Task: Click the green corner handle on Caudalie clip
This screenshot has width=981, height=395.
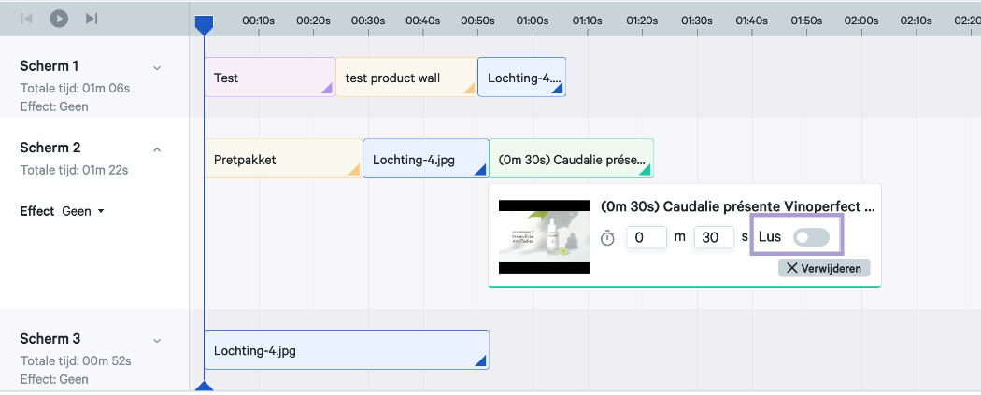Action: pos(646,170)
